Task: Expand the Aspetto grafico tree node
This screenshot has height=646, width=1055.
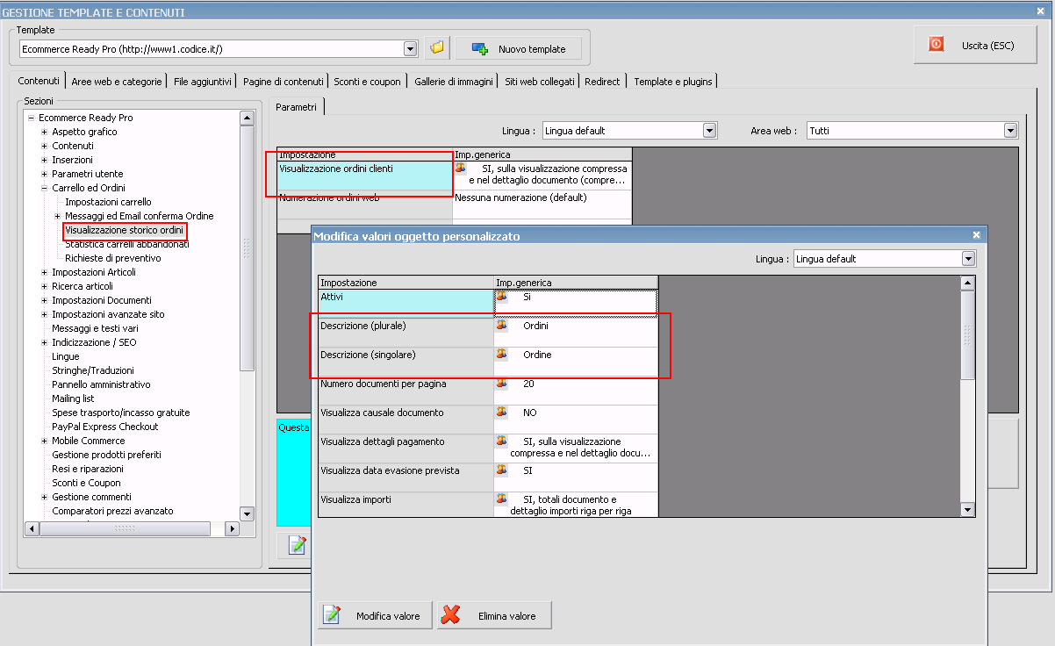Action: pyautogui.click(x=45, y=132)
